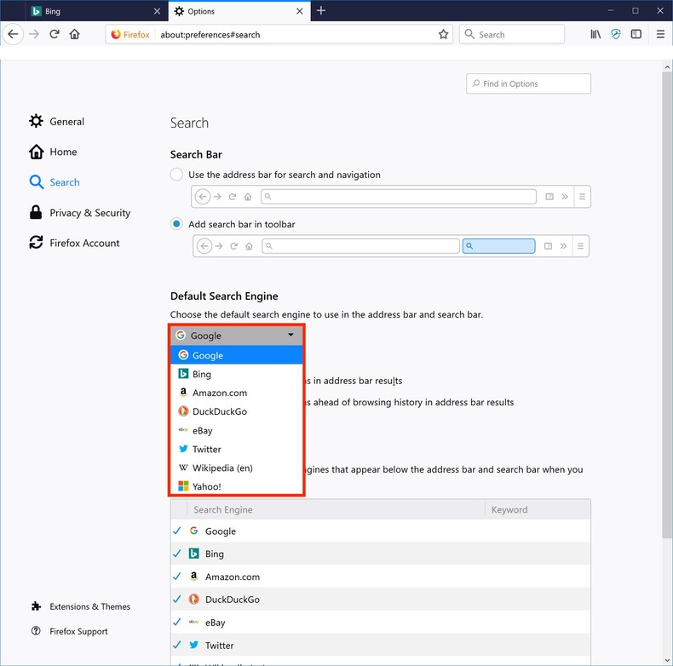The width and height of the screenshot is (673, 666).
Task: Select 'Add search bar in toolbar' option
Action: pos(177,224)
